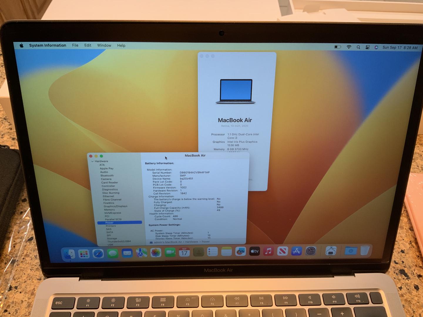
Task: Open Notes from the Dock
Action: coord(226,252)
